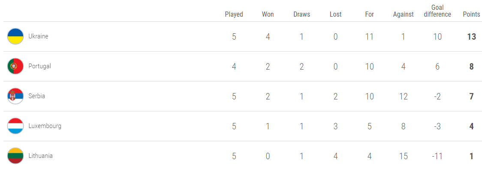Select the Lithuania team name
The height and width of the screenshot is (172, 482).
tap(40, 156)
